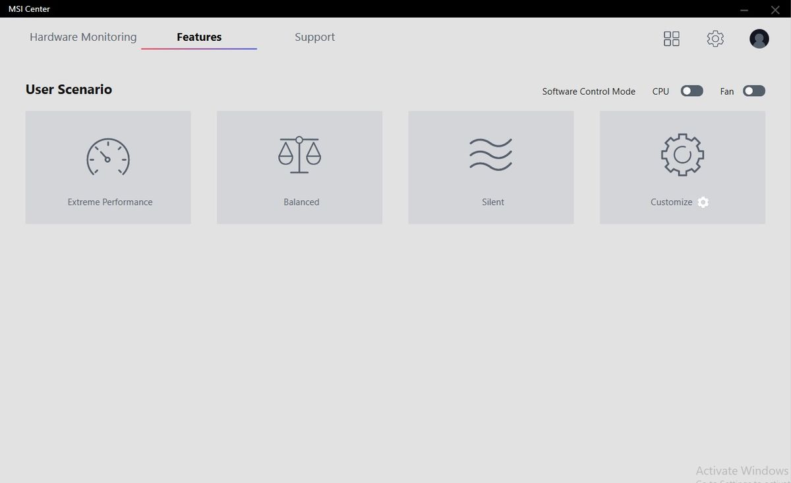Screen dimensions: 791x483
Task: Toggle the Fan software control switch
Action: [x=754, y=91]
